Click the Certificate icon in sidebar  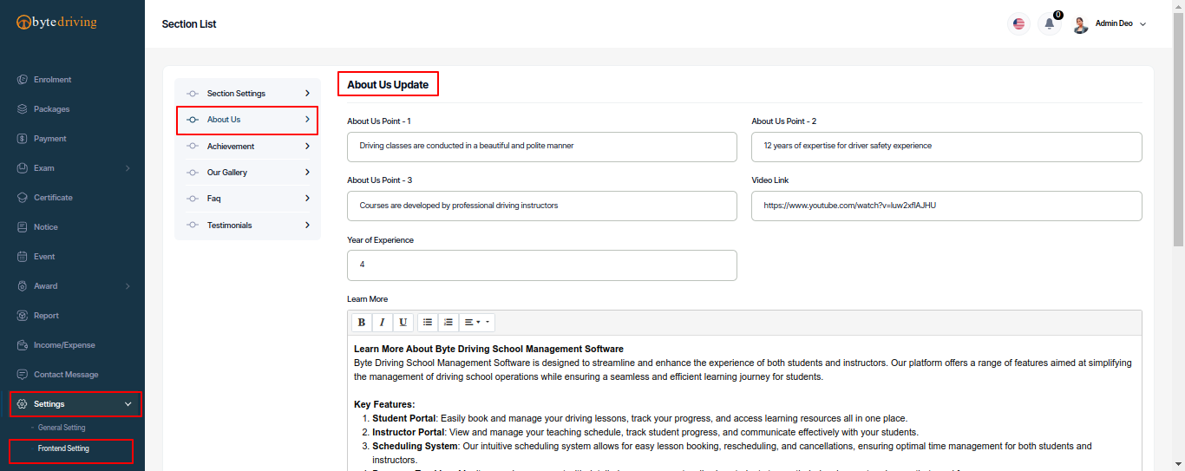click(x=23, y=198)
